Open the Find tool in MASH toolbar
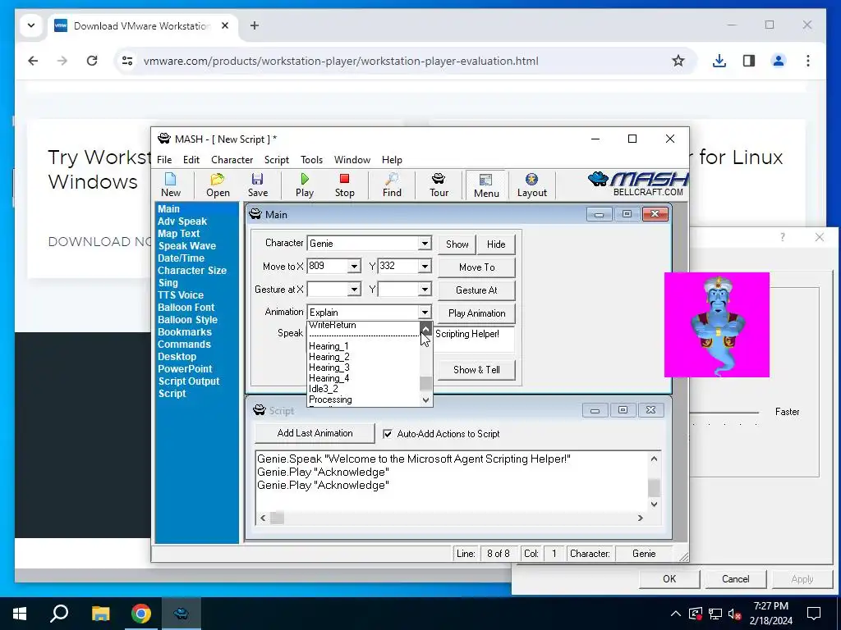841x630 pixels. pyautogui.click(x=392, y=185)
